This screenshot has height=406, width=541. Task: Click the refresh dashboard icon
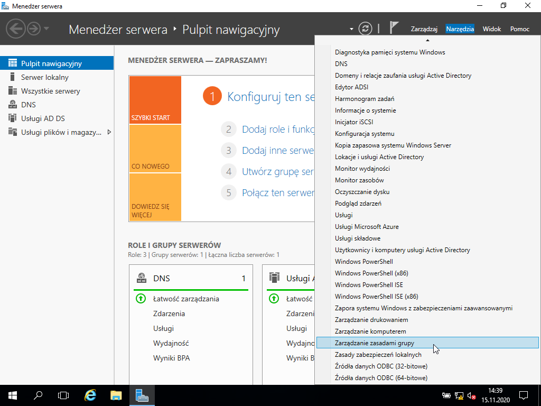(x=365, y=29)
